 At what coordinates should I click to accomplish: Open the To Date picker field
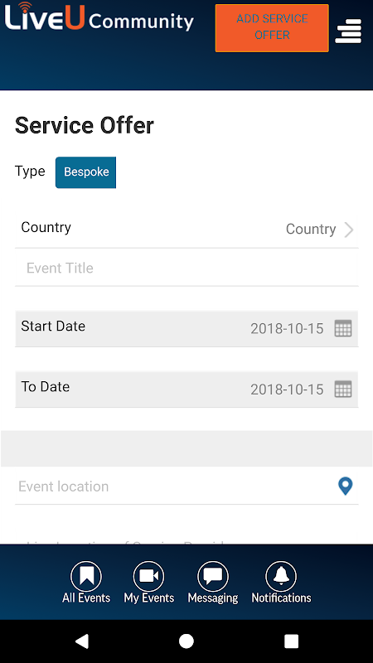tap(186, 389)
